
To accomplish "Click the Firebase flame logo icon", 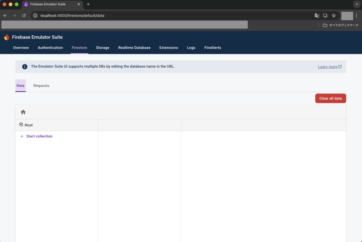I will 7,37.
